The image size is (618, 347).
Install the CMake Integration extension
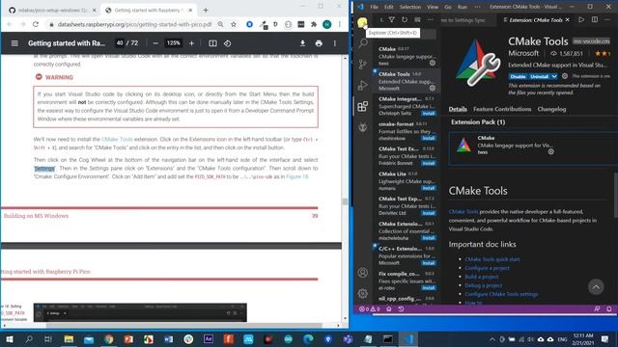pyautogui.click(x=429, y=114)
